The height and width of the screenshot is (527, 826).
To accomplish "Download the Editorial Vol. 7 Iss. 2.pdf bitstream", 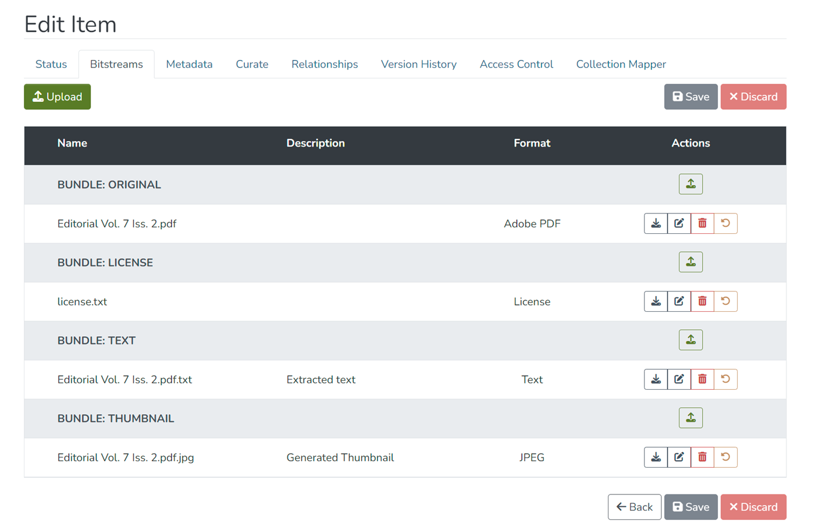I will click(656, 223).
